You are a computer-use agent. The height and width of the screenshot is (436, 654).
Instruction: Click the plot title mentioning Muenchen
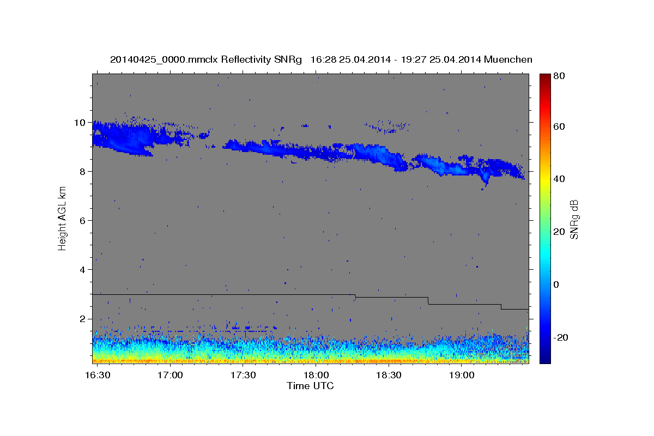click(321, 59)
